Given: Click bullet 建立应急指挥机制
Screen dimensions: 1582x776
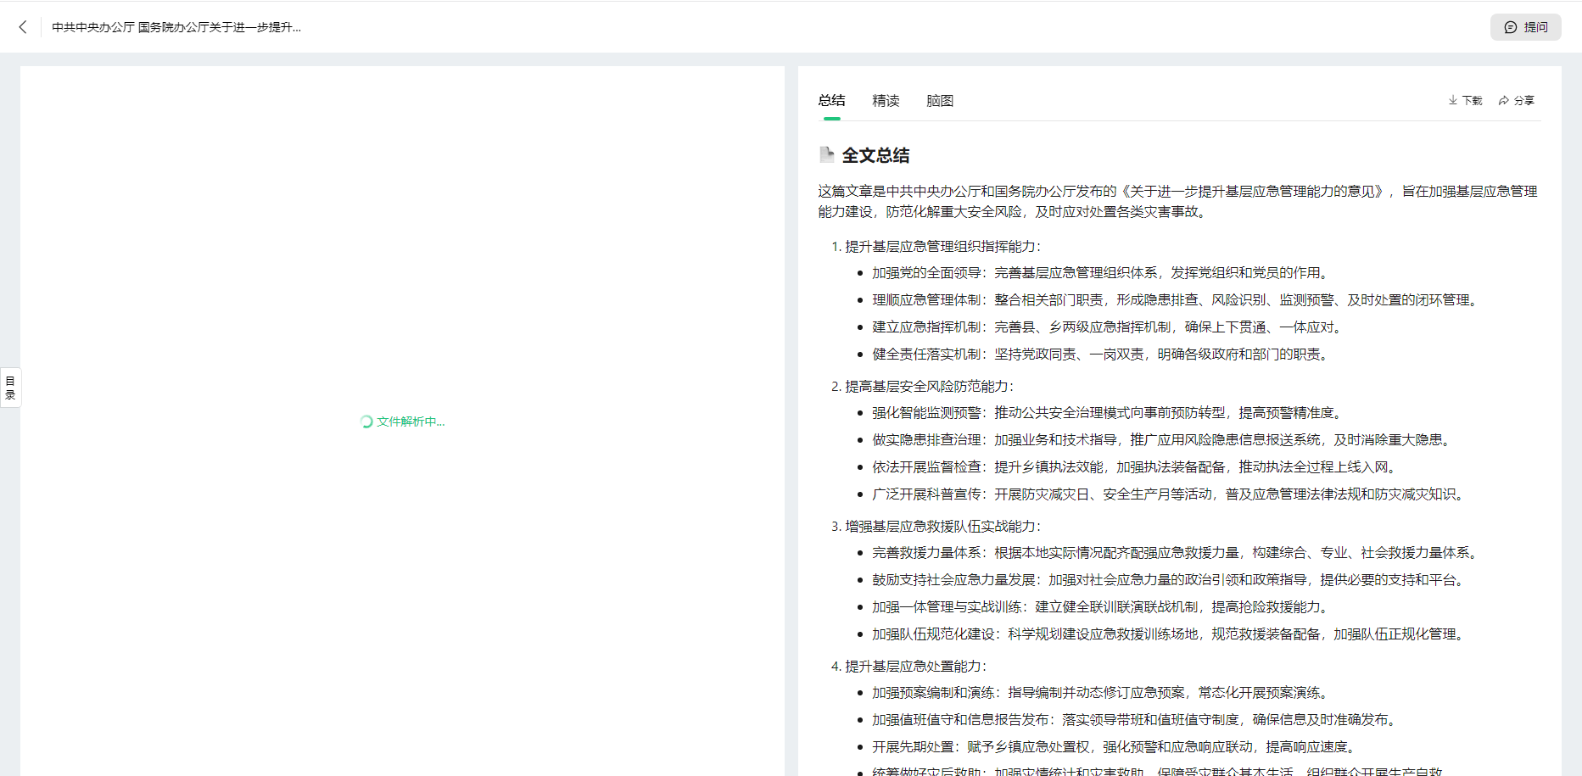Looking at the screenshot, I should (1108, 327).
